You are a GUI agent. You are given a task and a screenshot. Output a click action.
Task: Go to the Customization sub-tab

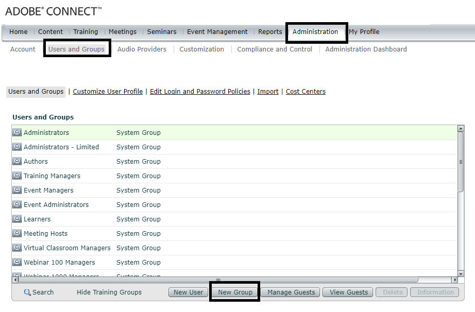click(x=202, y=49)
